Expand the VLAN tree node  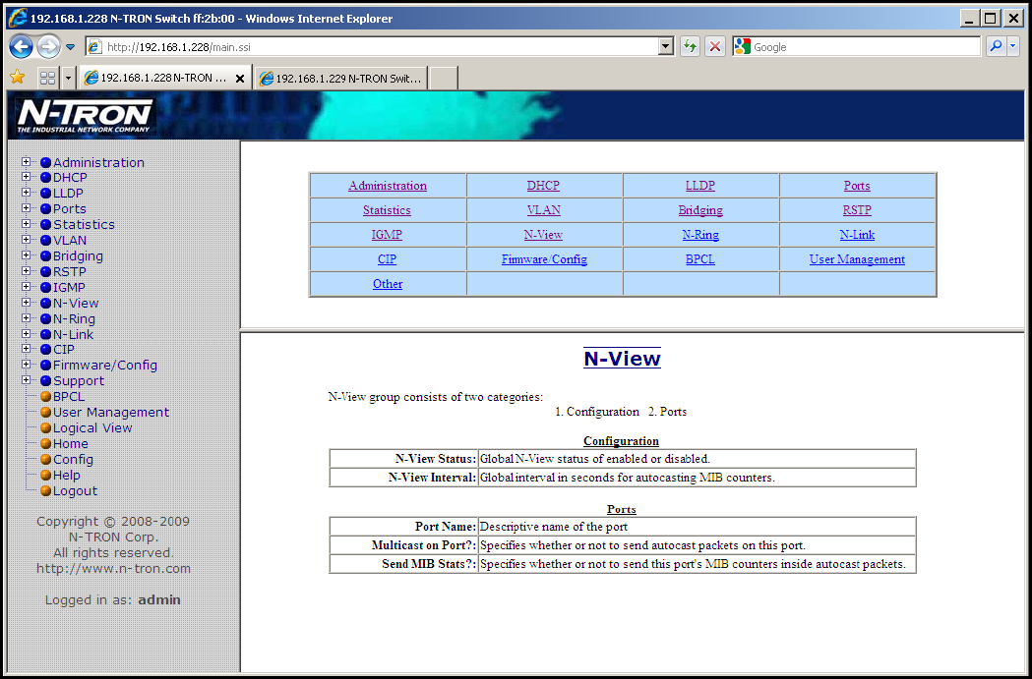[x=27, y=240]
